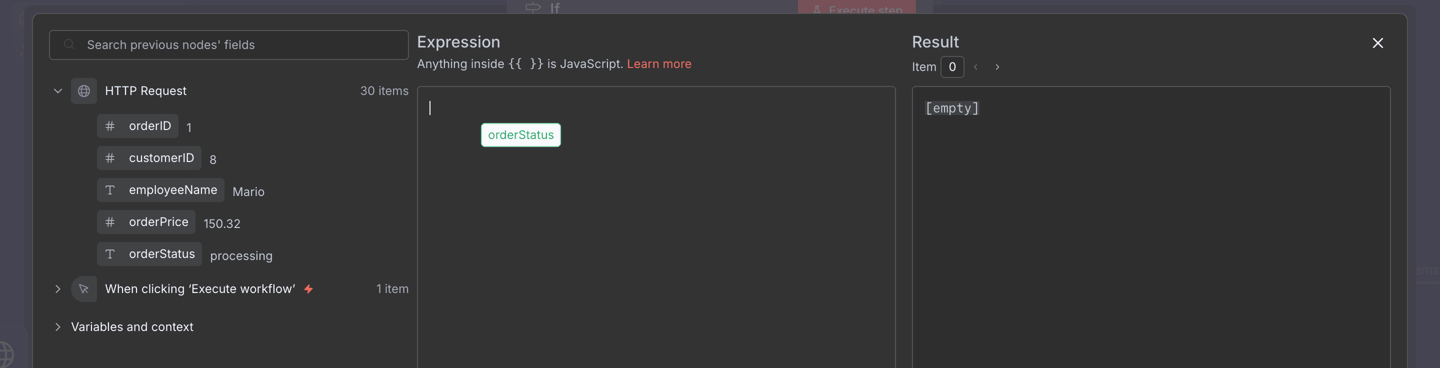Click the 'Mario' value text

[248, 191]
